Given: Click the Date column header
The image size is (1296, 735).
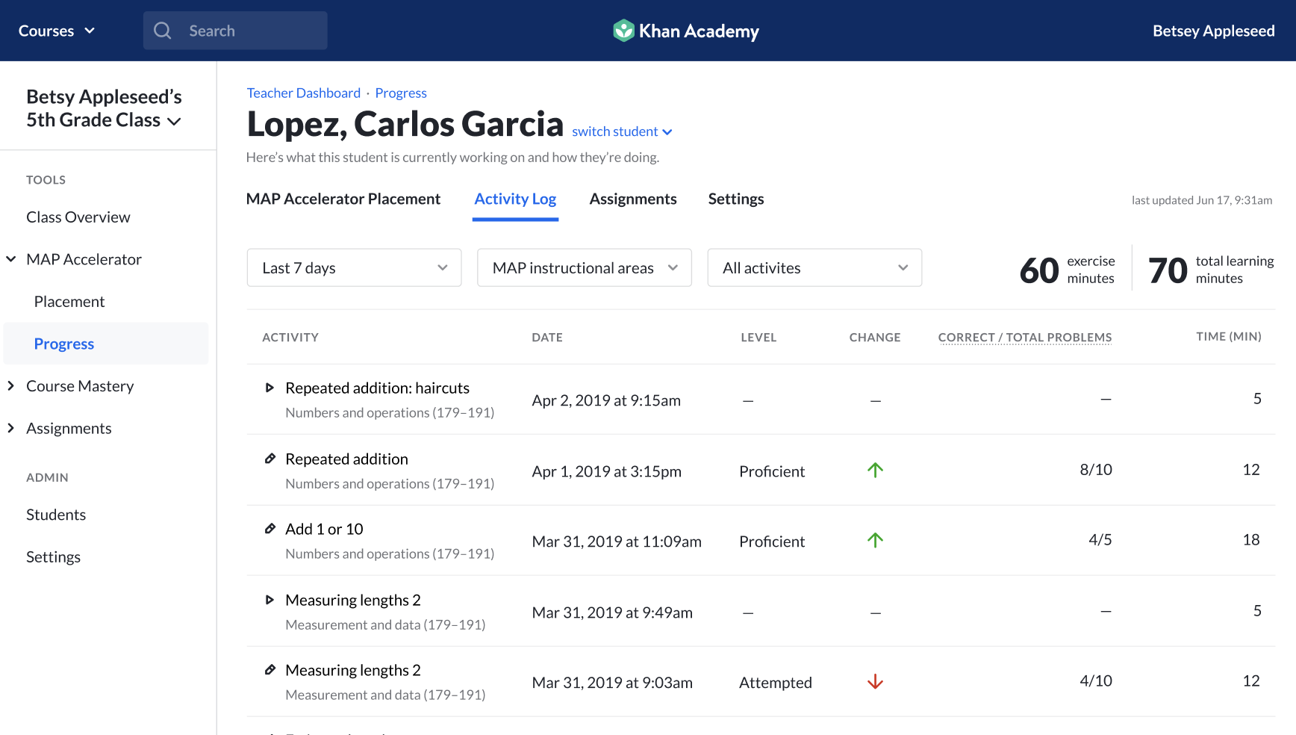Looking at the screenshot, I should [547, 337].
